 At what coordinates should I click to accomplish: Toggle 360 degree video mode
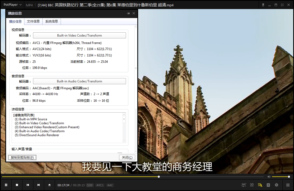point(243,185)
